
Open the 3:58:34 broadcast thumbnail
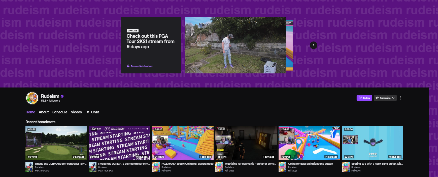[373, 143]
